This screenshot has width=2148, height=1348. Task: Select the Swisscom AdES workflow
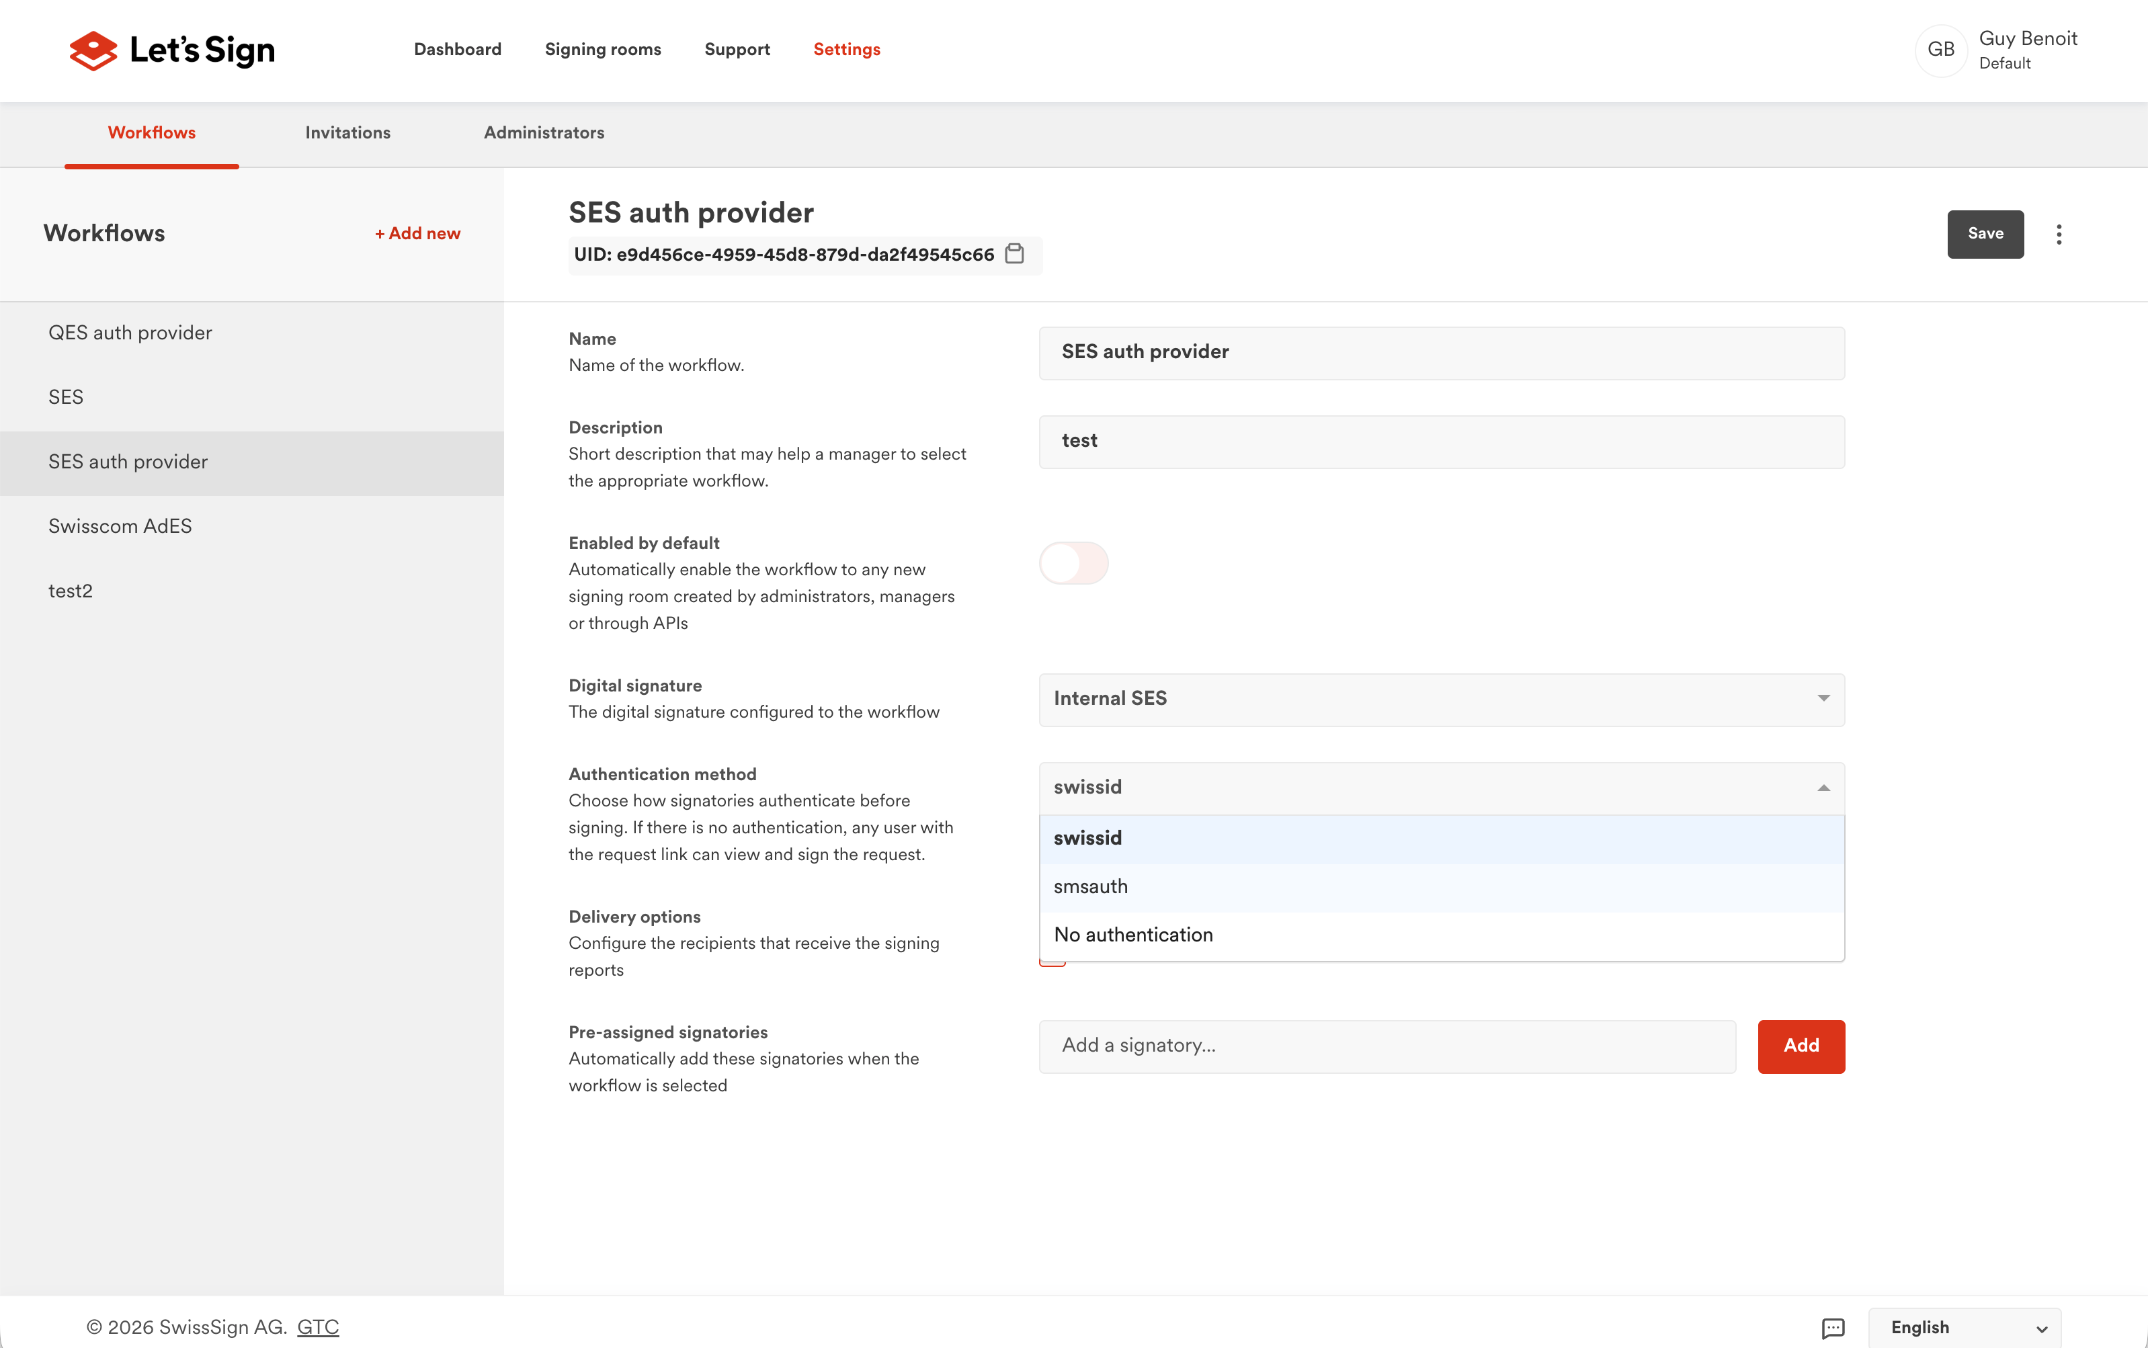click(x=251, y=527)
